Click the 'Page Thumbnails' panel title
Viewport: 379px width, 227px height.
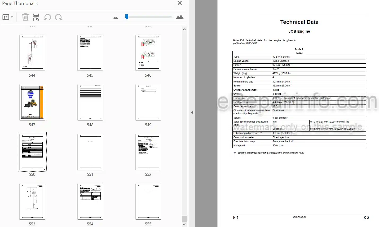pyautogui.click(x=20, y=3)
